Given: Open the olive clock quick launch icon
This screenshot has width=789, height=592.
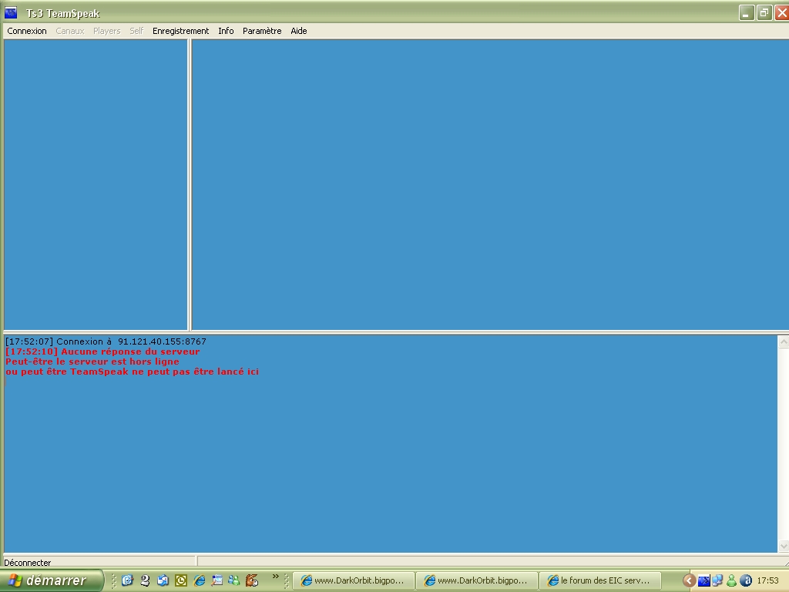Looking at the screenshot, I should click(x=181, y=580).
